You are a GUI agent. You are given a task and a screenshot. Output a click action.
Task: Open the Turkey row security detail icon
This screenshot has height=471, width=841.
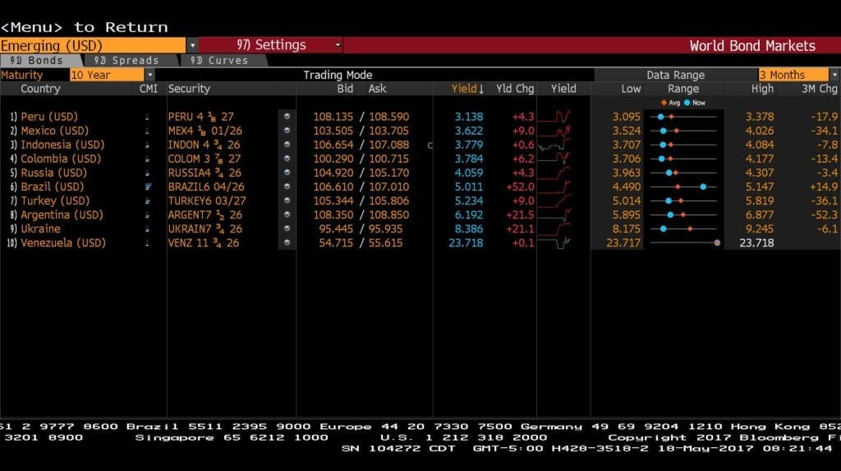[287, 201]
